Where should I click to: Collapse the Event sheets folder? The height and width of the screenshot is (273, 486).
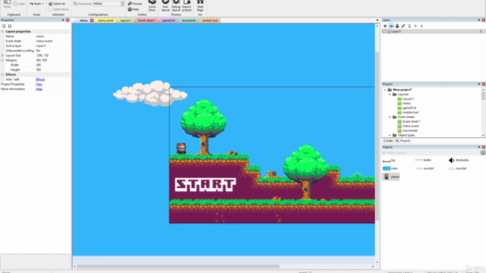point(390,118)
